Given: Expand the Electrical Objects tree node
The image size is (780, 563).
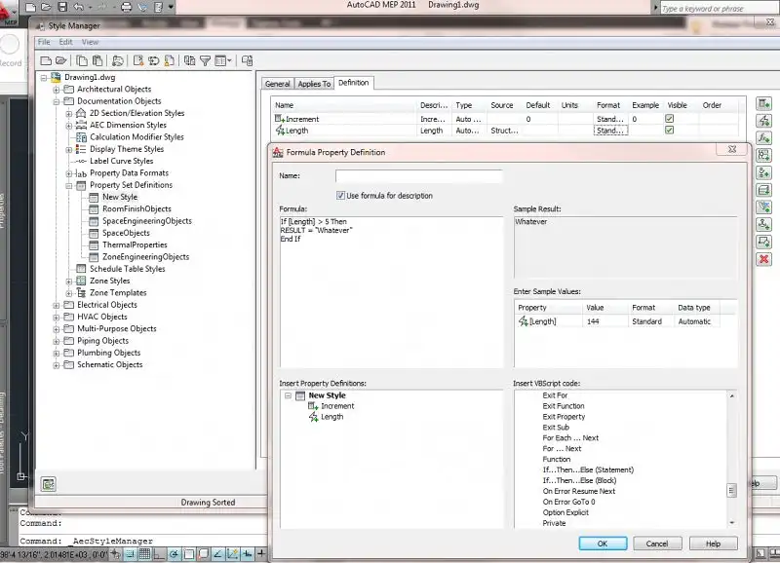Looking at the screenshot, I should tap(57, 305).
